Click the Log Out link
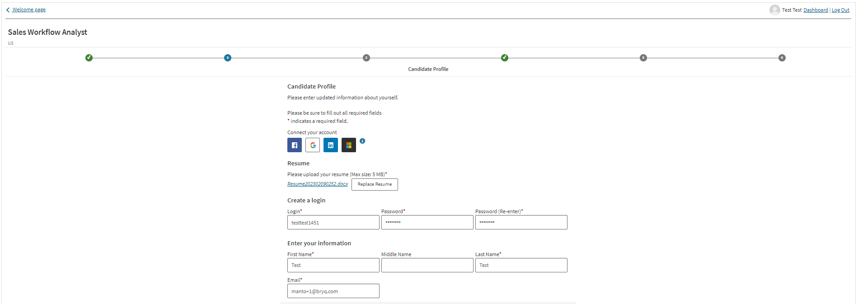Viewport: 858px width, 304px height. [x=840, y=10]
